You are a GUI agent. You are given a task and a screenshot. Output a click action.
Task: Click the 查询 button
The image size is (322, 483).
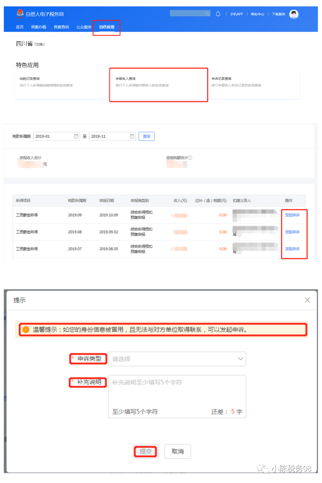pyautogui.click(x=146, y=136)
